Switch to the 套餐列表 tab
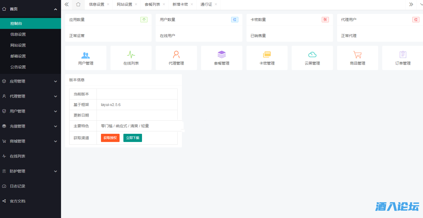The width and height of the screenshot is (423, 218). (x=152, y=4)
